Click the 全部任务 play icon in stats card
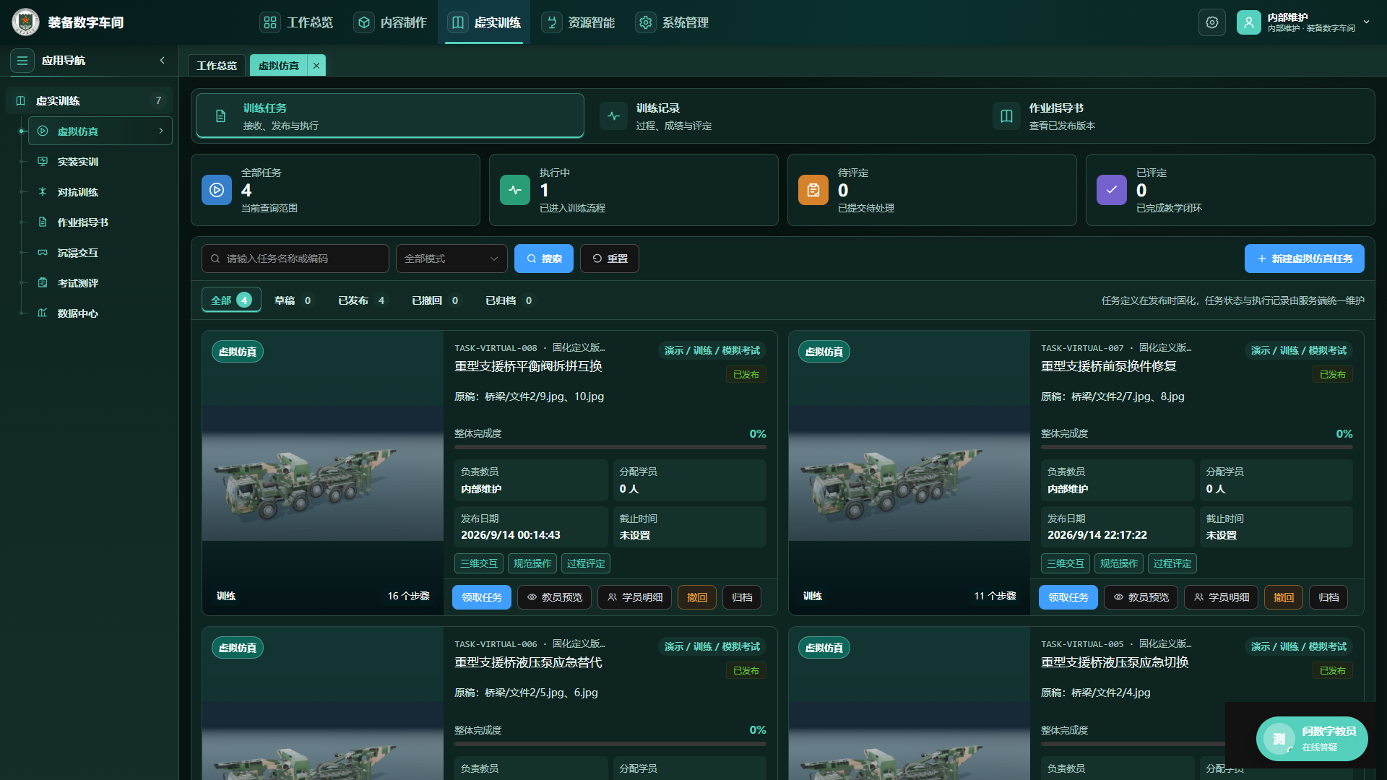The width and height of the screenshot is (1387, 780). click(x=217, y=190)
